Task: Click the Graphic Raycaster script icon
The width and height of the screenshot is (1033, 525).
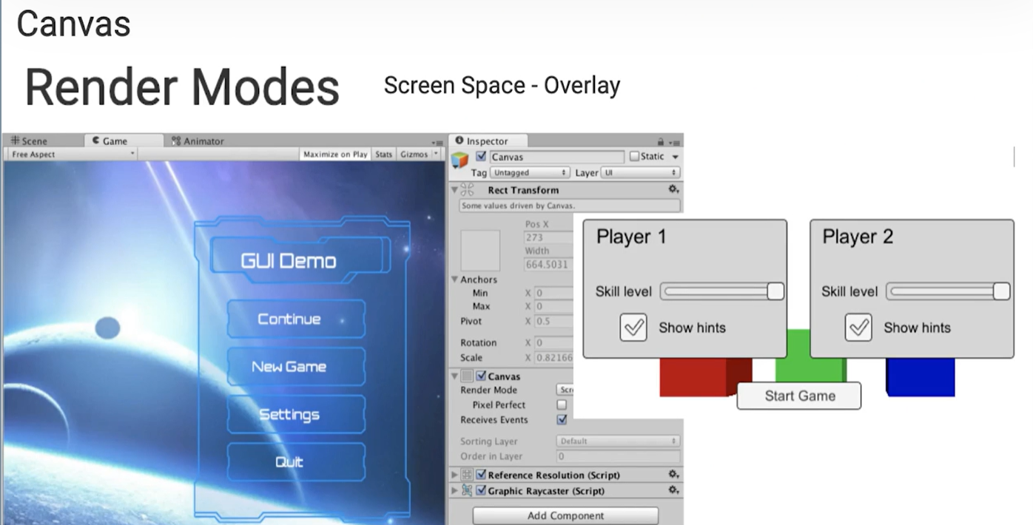Action: click(x=468, y=491)
